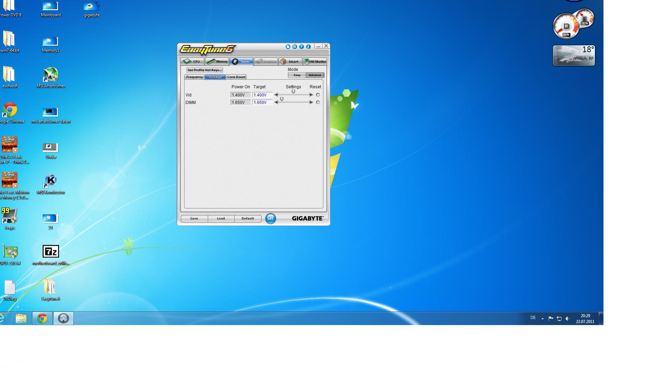Click the DIMM Target voltage field

coord(262,102)
